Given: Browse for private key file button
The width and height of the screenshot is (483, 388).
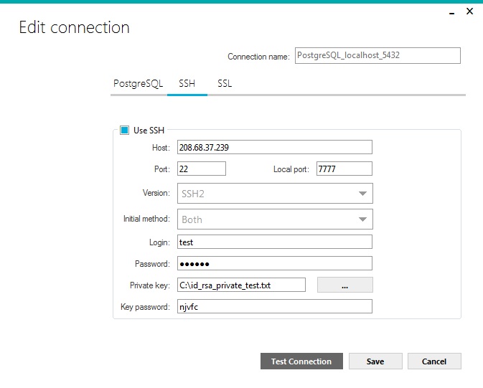Looking at the screenshot, I should tap(345, 285).
